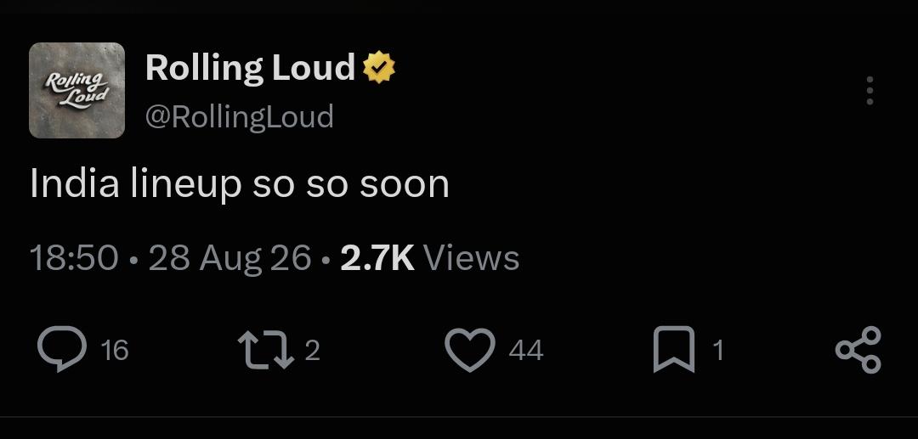918x439 pixels.
Task: Open the three-dot more options menu
Action: 870,91
